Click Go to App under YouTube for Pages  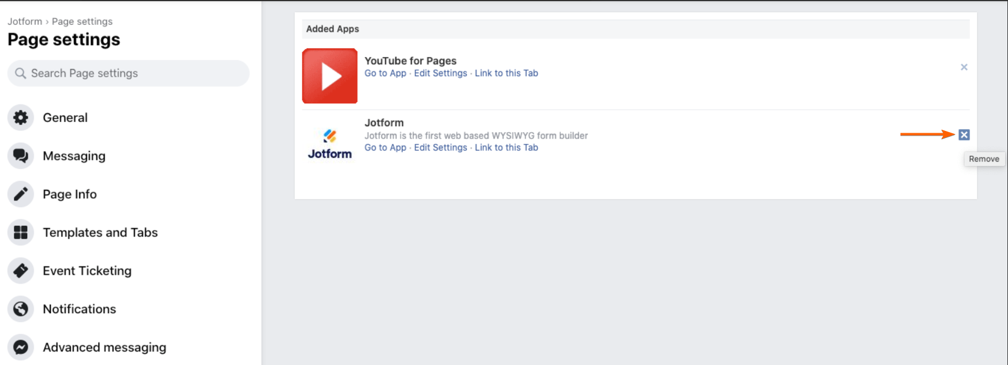pyautogui.click(x=385, y=73)
